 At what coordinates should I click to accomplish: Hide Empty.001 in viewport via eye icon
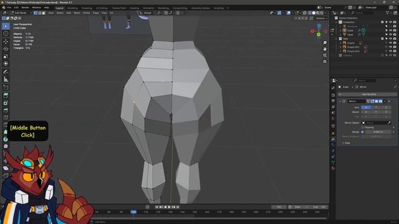pyautogui.click(x=391, y=47)
